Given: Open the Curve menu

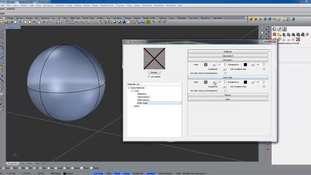Looking at the screenshot, I should [16, 5].
